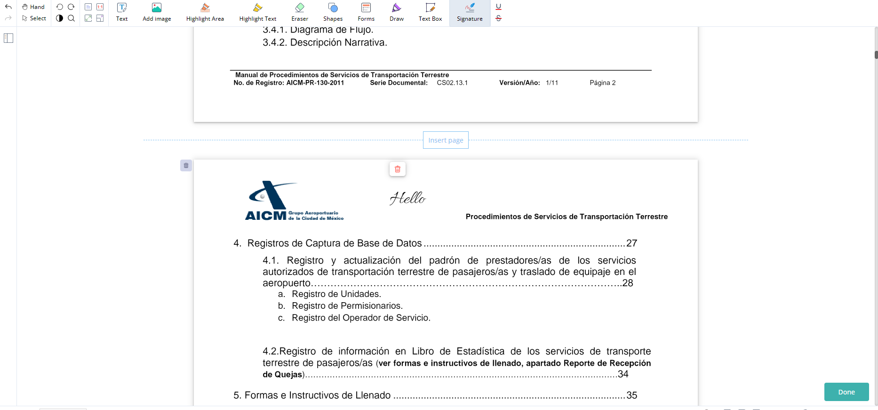878x410 pixels.
Task: Click the Insert page button
Action: pyautogui.click(x=446, y=140)
